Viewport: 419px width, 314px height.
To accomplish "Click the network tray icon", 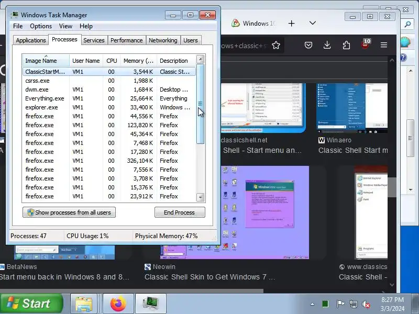I will pyautogui.click(x=353, y=304).
